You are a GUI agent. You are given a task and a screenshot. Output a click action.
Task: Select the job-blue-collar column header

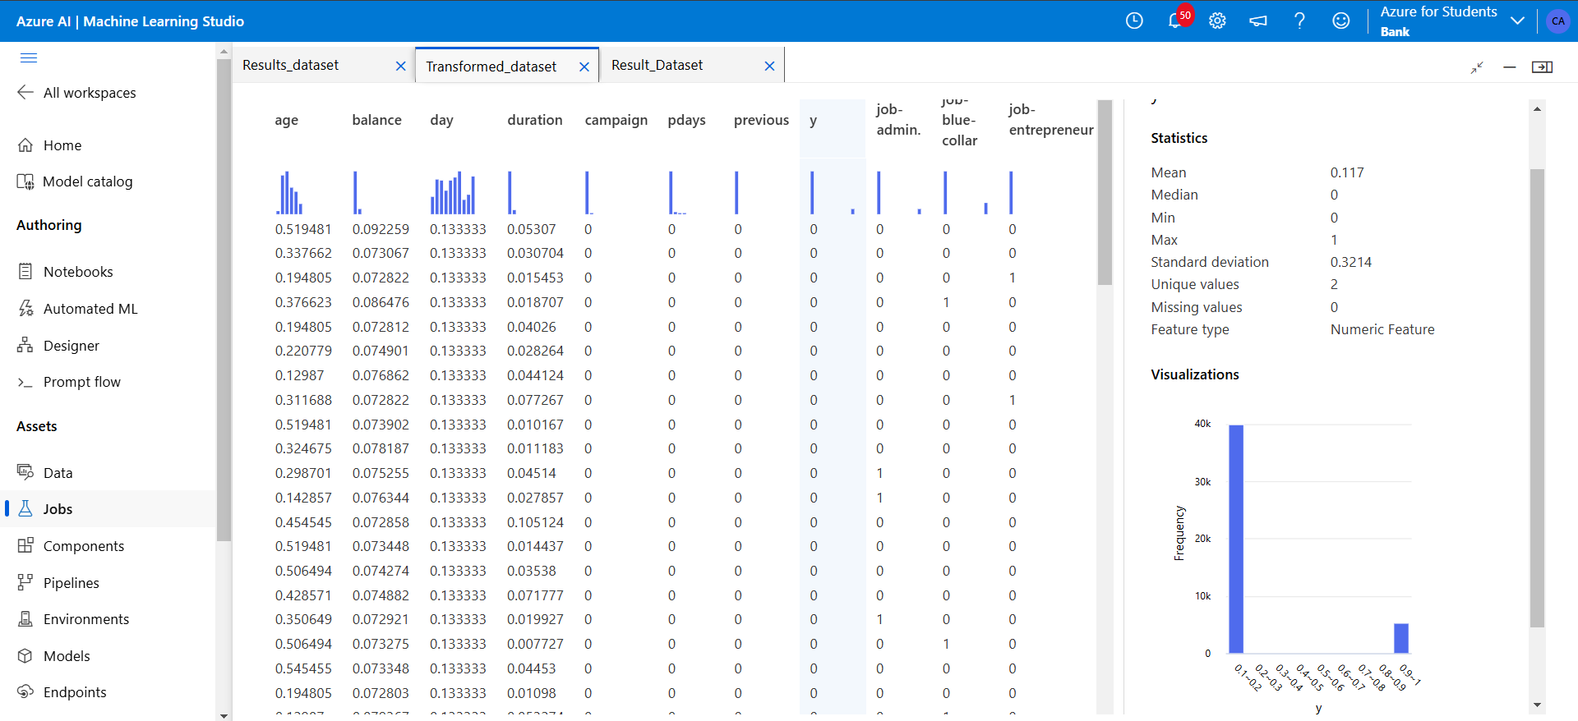coord(960,120)
